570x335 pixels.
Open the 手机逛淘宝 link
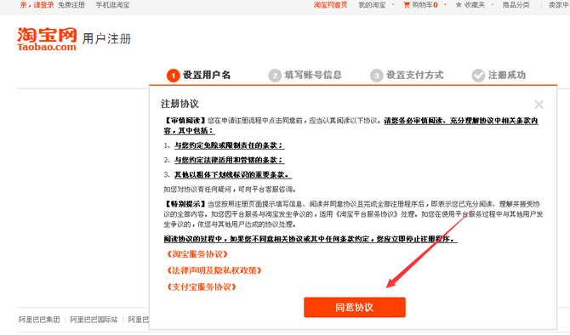(112, 5)
